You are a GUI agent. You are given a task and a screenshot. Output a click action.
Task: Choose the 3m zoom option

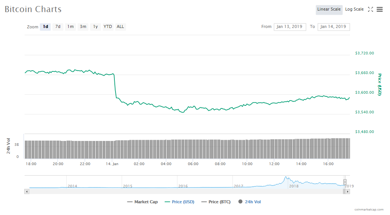[x=83, y=27]
